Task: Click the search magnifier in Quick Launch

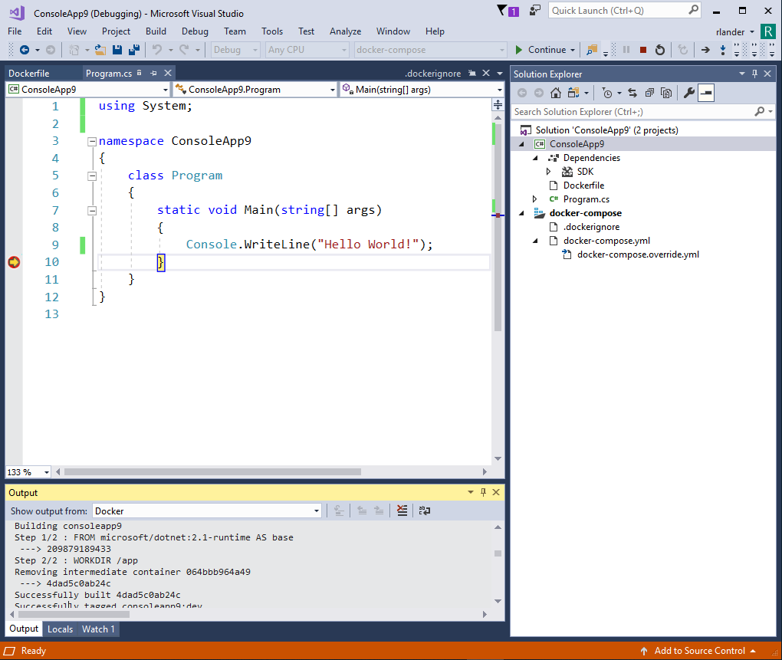Action: tap(693, 10)
